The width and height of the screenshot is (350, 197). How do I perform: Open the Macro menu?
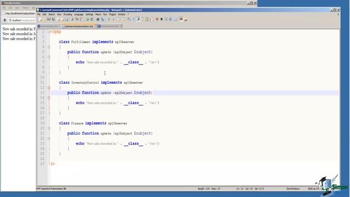tap(98, 14)
